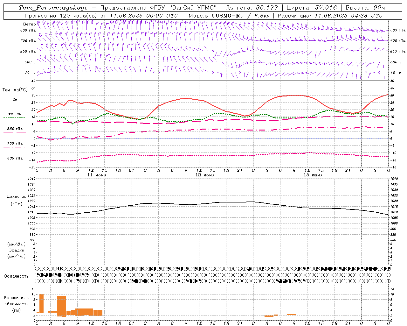This screenshot has width=407, height=326.
Task: Click the Конвективн. convective cloudiness label
Action: [x=17, y=298]
